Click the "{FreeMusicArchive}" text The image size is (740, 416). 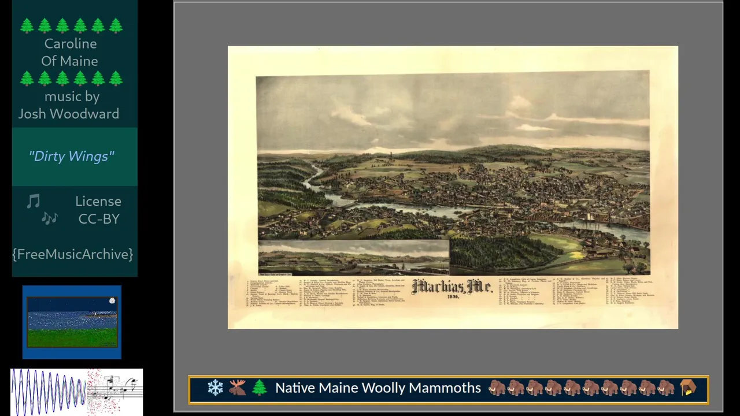tap(73, 254)
